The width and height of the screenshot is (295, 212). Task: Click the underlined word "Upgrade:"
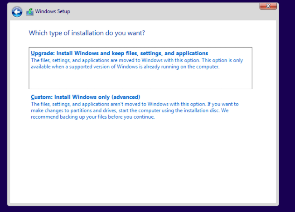coord(43,53)
